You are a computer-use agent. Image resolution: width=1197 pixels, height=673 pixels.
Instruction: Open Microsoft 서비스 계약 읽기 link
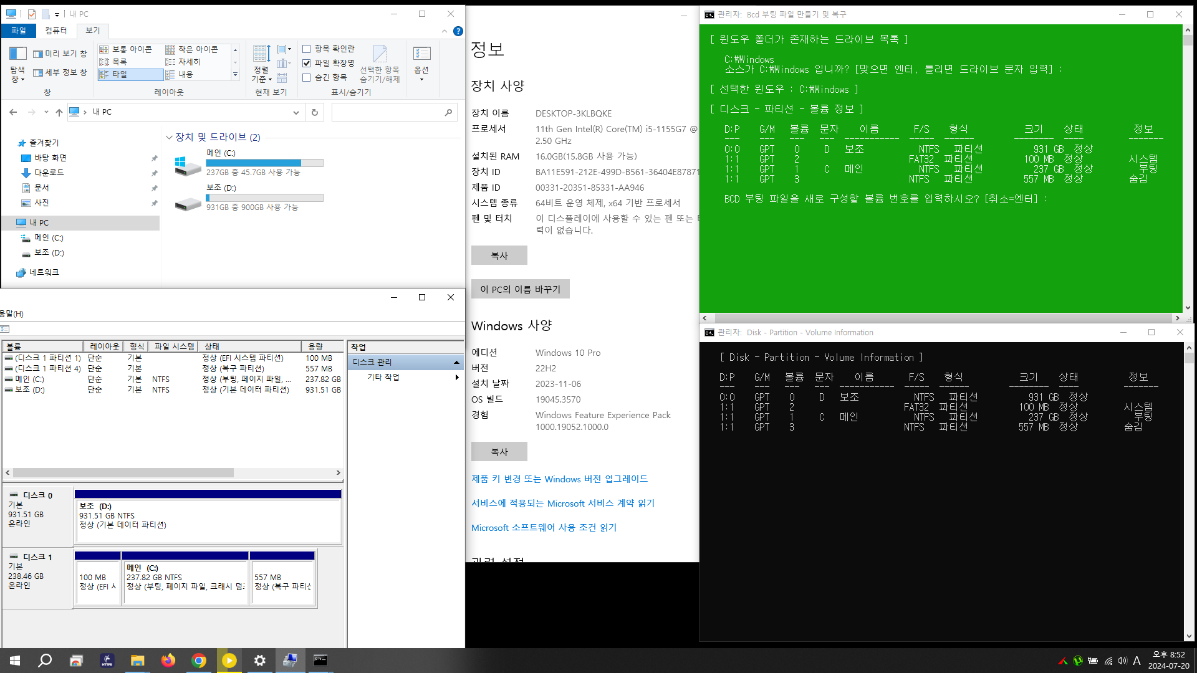(563, 503)
